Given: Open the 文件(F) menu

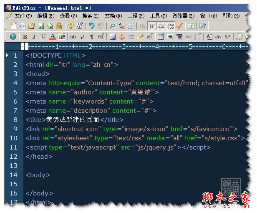Looking at the screenshot, I should click(23, 16).
